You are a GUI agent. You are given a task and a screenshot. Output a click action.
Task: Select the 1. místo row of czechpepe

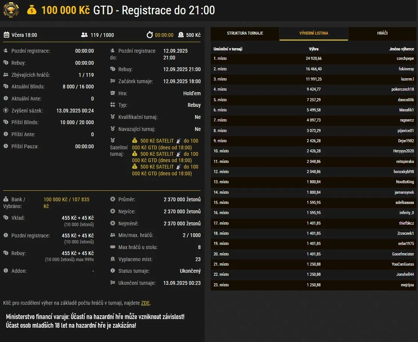313,59
